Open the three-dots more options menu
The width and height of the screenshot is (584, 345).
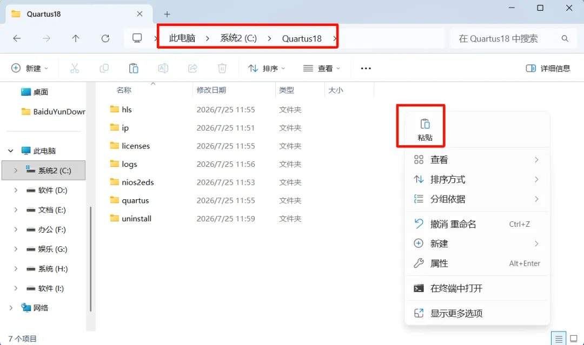(x=366, y=69)
